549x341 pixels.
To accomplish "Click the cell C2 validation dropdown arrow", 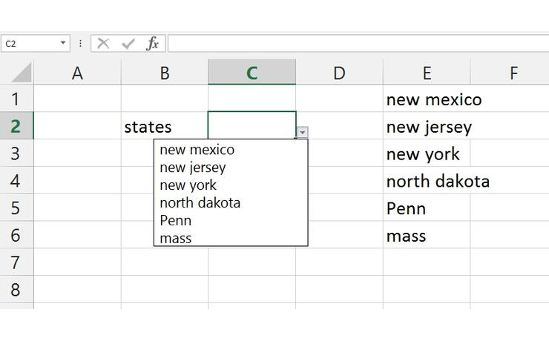I will click(302, 132).
